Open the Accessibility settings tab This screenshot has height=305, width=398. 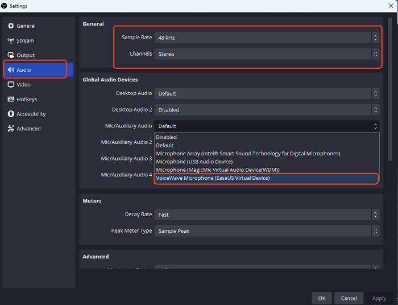click(39, 114)
